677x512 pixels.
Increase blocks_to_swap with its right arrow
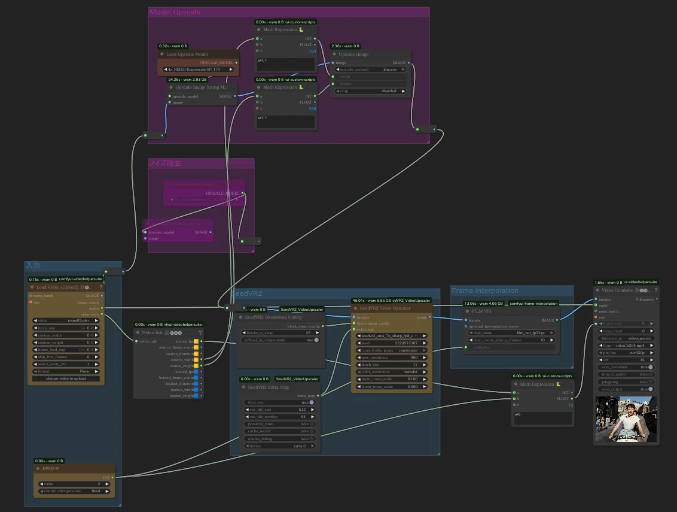pyautogui.click(x=318, y=333)
